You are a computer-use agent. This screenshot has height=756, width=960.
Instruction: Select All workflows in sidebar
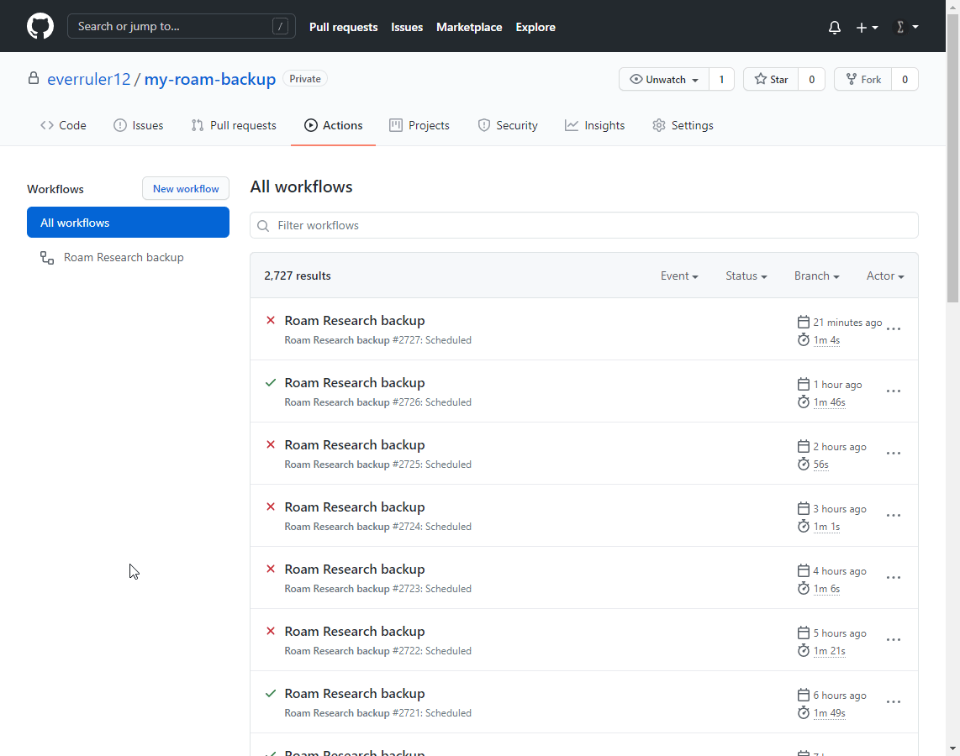[128, 222]
